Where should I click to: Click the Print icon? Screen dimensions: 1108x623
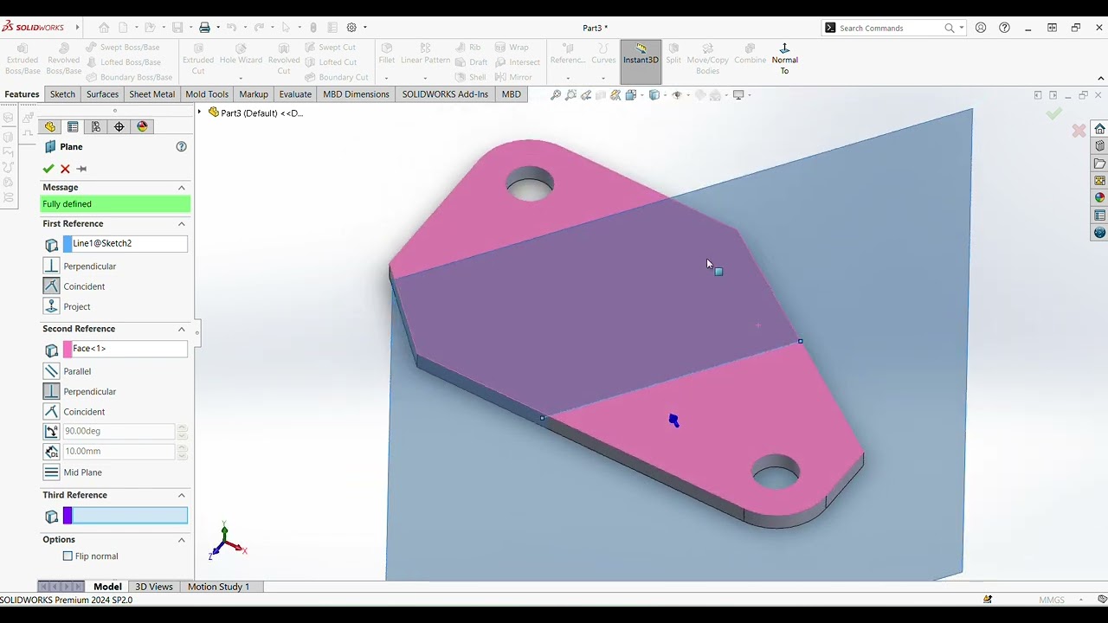click(x=204, y=28)
